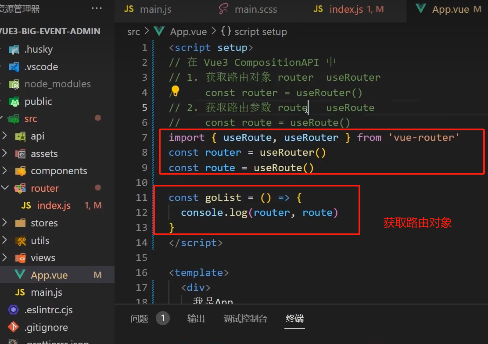This screenshot has height=344, width=488.
Task: Expand the stores folder chevron
Action: [x=5, y=222]
